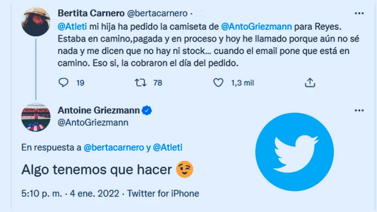Click the 5:10 p. m. 4 ene. 2022 timestamp
The image size is (377, 212).
71,193
